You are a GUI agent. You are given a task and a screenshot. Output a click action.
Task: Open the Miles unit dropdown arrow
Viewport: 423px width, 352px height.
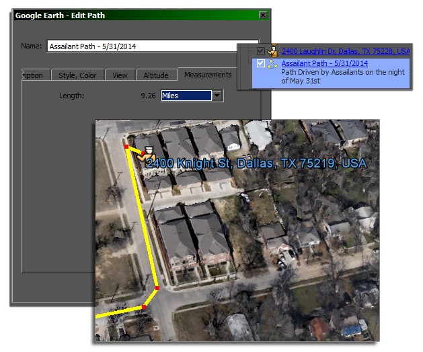pos(217,96)
